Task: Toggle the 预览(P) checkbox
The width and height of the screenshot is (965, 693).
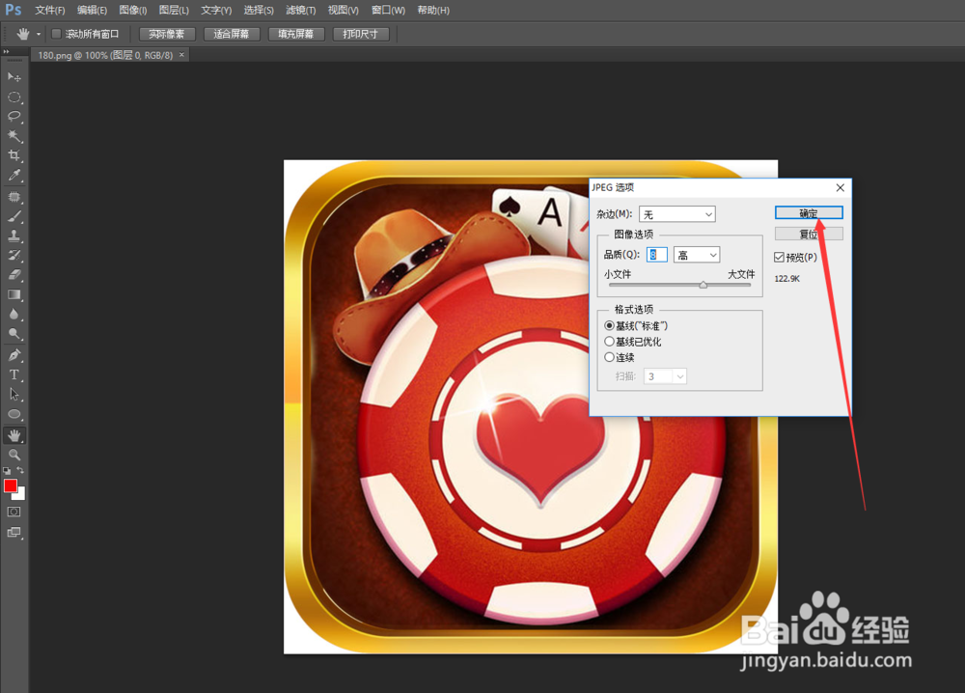Action: point(779,258)
